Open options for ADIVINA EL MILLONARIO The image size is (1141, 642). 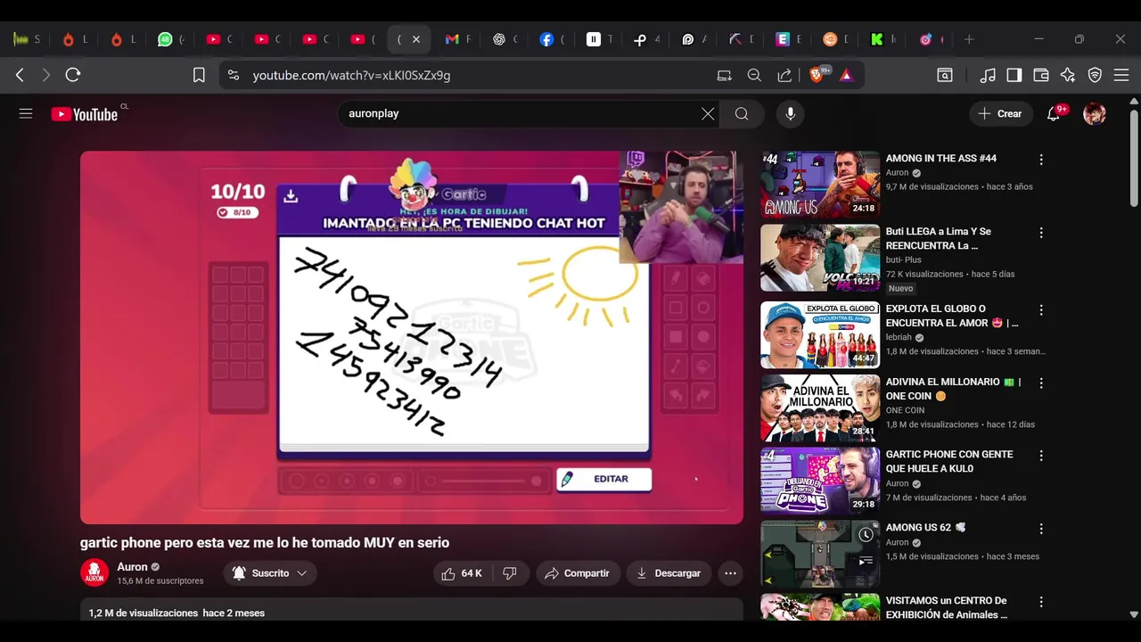pyautogui.click(x=1041, y=383)
